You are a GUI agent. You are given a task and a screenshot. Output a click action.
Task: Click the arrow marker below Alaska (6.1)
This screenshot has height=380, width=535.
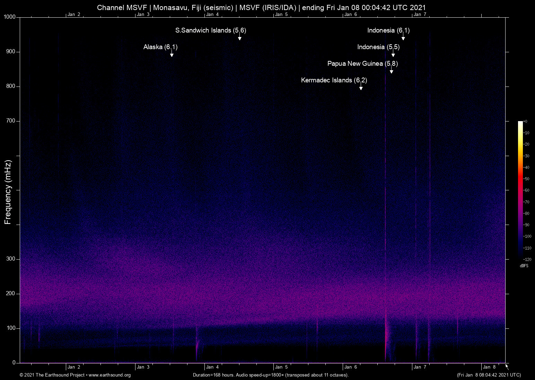click(172, 54)
